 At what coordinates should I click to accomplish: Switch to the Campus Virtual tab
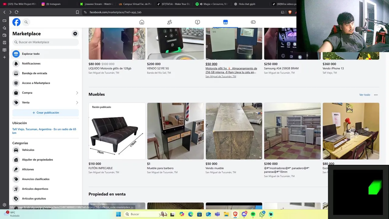coord(135,4)
